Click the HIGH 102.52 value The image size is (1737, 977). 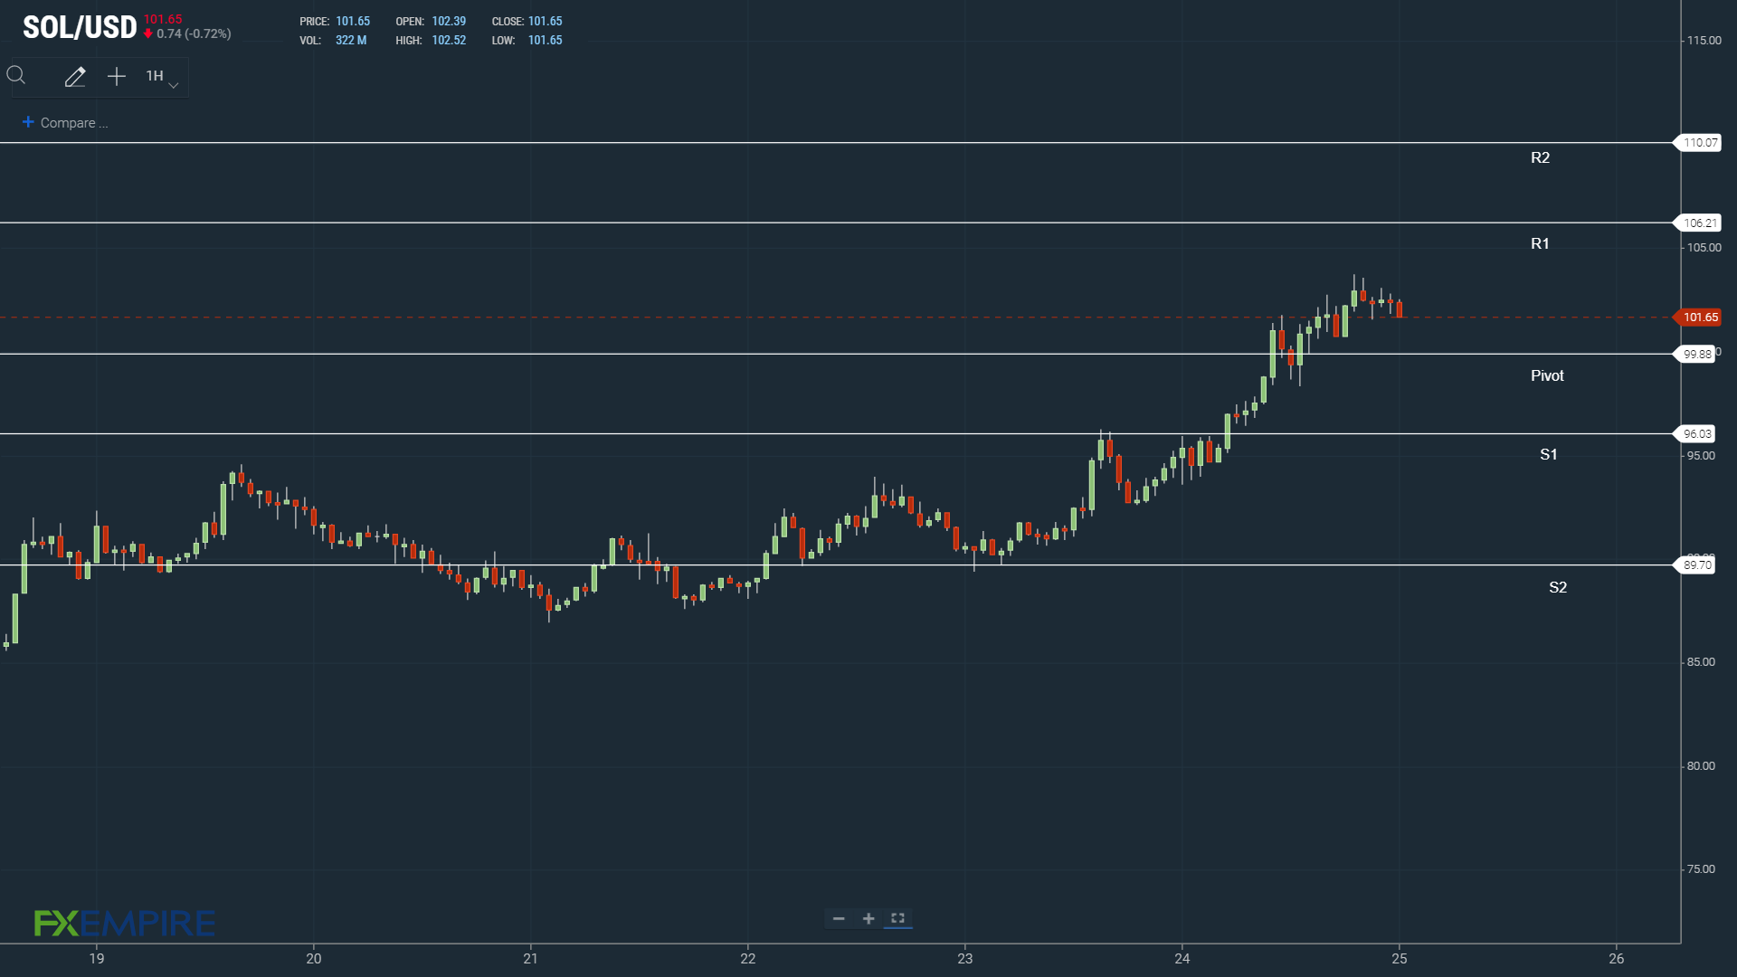(x=449, y=41)
